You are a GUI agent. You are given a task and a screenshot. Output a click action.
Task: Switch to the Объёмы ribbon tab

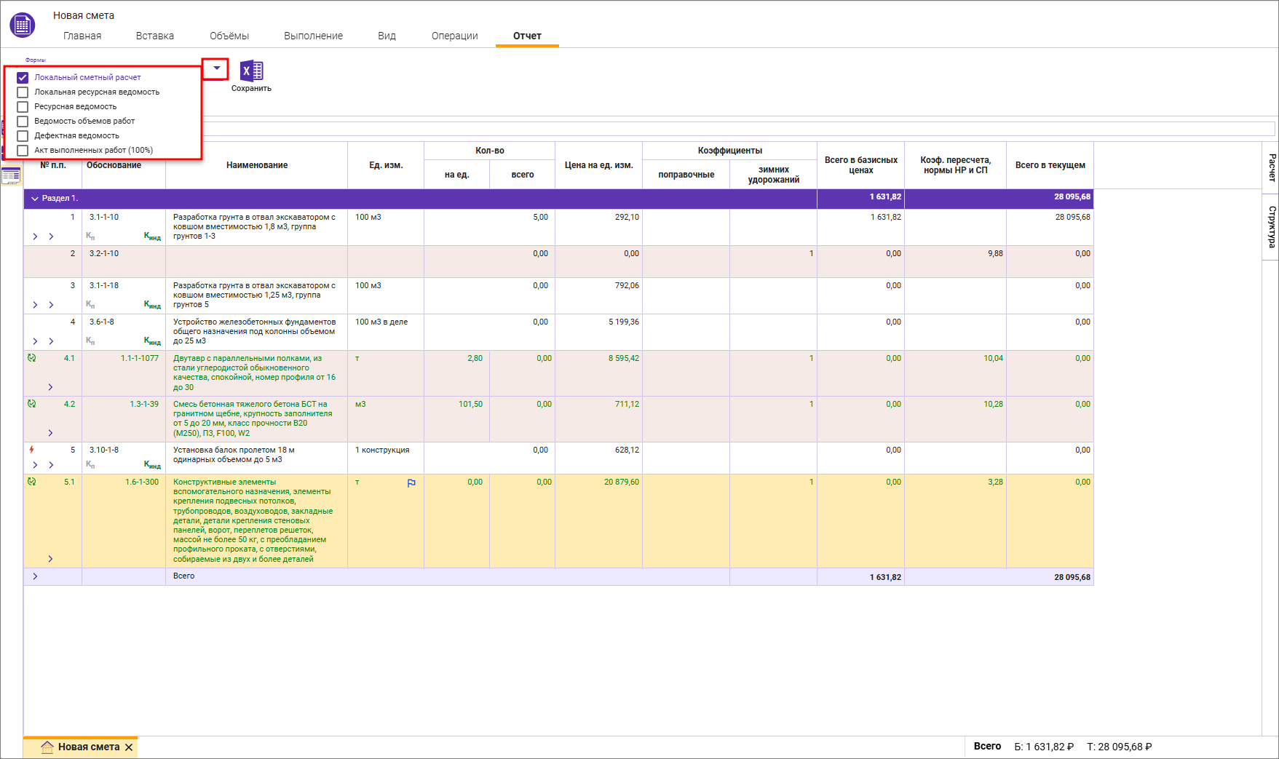[x=229, y=36]
